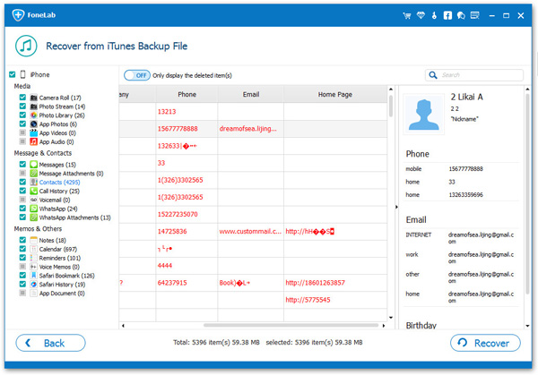538x375 pixels.
Task: Click the key register icon
Action: click(x=434, y=15)
